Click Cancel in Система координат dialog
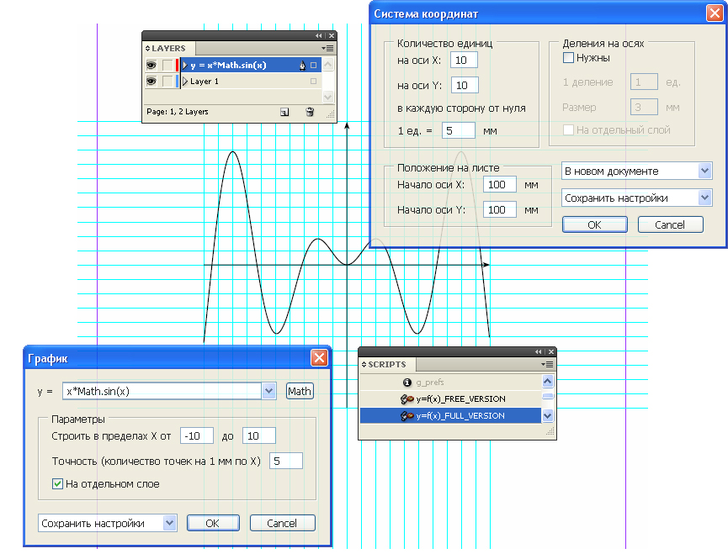 point(671,224)
